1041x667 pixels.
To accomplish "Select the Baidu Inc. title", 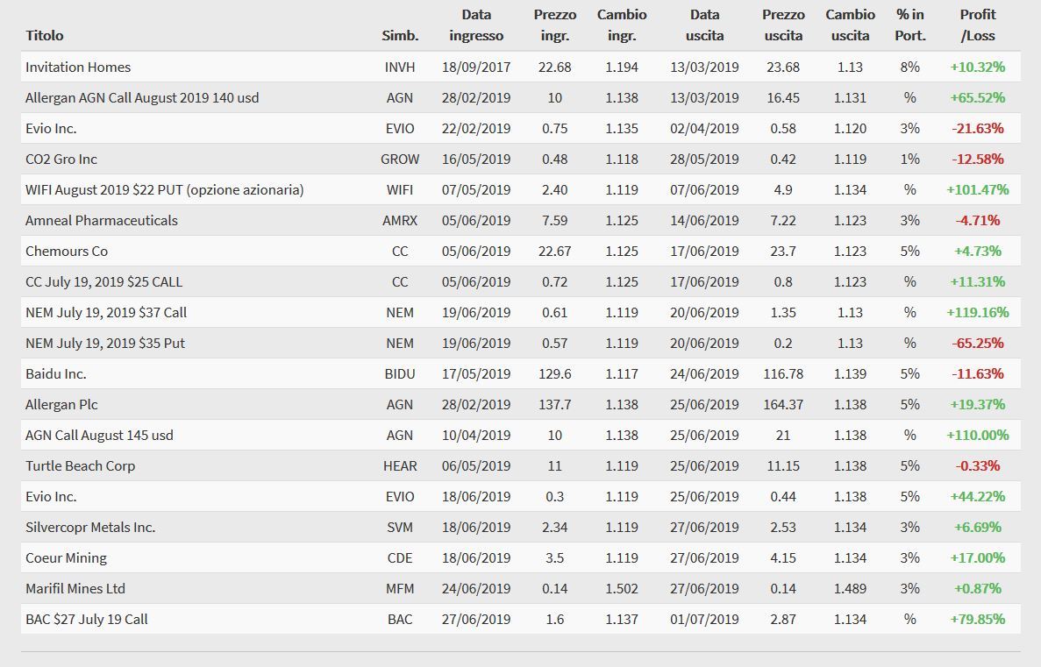I will (x=56, y=373).
